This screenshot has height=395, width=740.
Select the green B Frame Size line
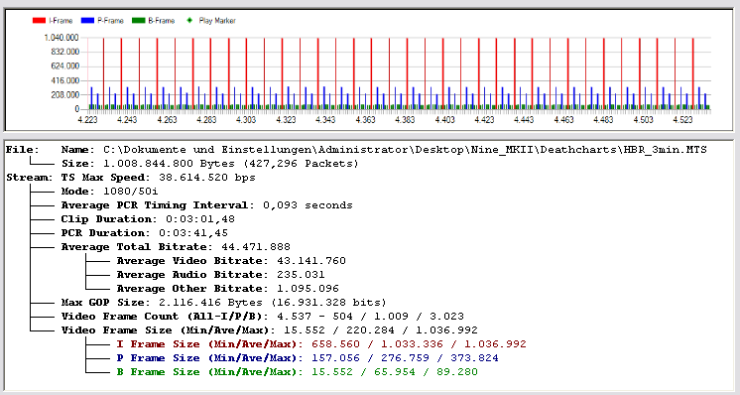tap(298, 372)
